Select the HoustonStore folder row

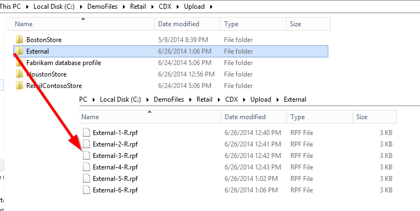coord(171,74)
